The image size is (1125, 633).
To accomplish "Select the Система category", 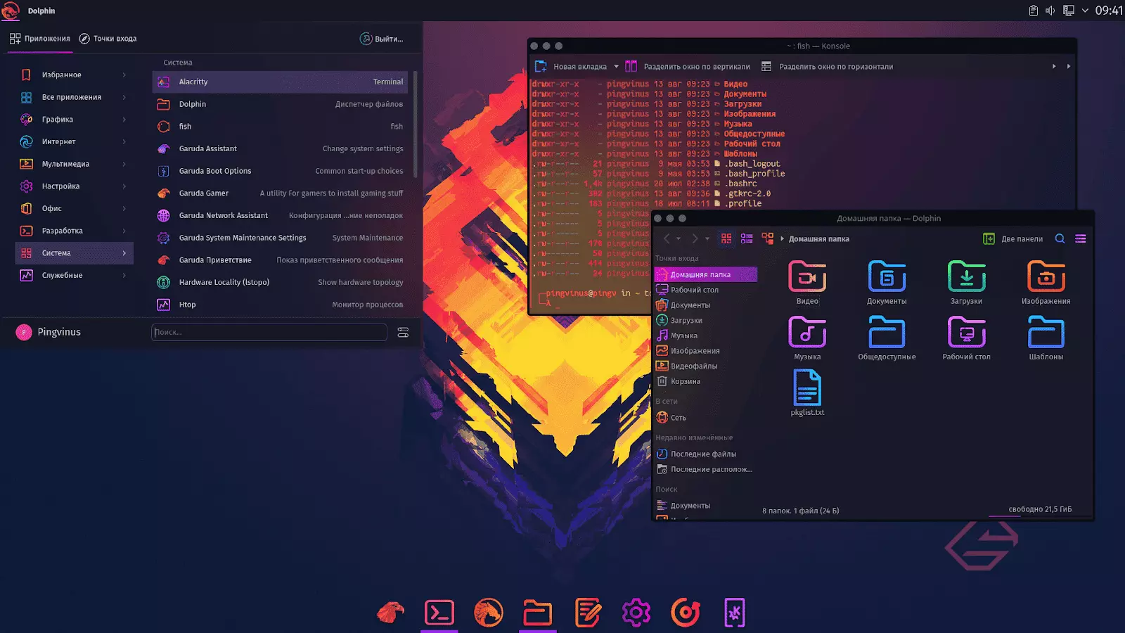I will pos(74,253).
